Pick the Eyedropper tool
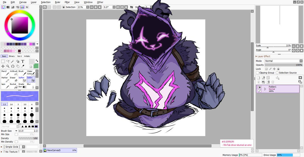 [23, 66]
